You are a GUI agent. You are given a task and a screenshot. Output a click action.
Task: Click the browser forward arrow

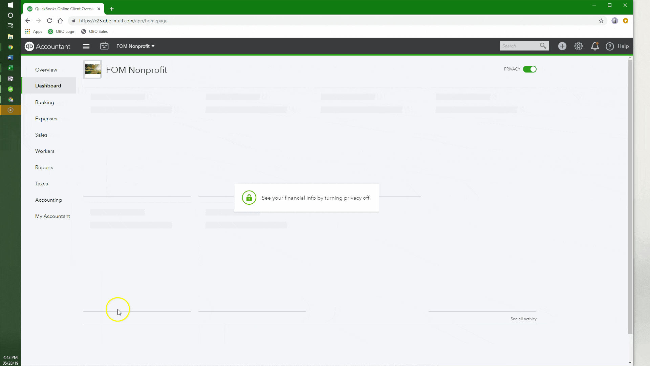[x=39, y=21]
